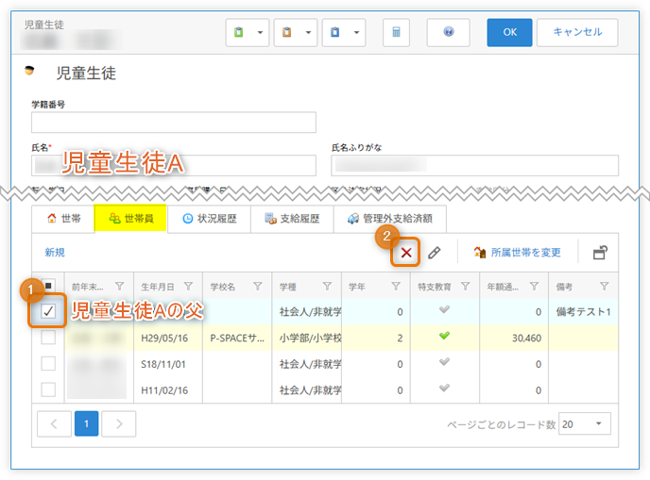
Task: Switch to the 支給履歴 tab
Action: click(292, 219)
